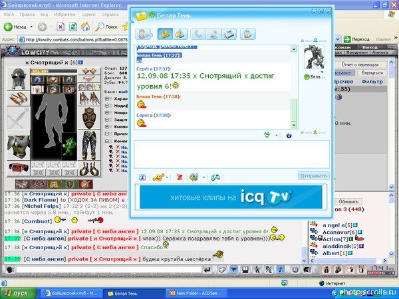The width and height of the screenshot is (399, 299).
Task: Toggle the floppy disk chat icon
Action: (x=245, y=270)
